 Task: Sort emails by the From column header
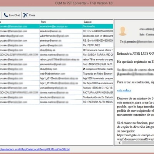43,22
